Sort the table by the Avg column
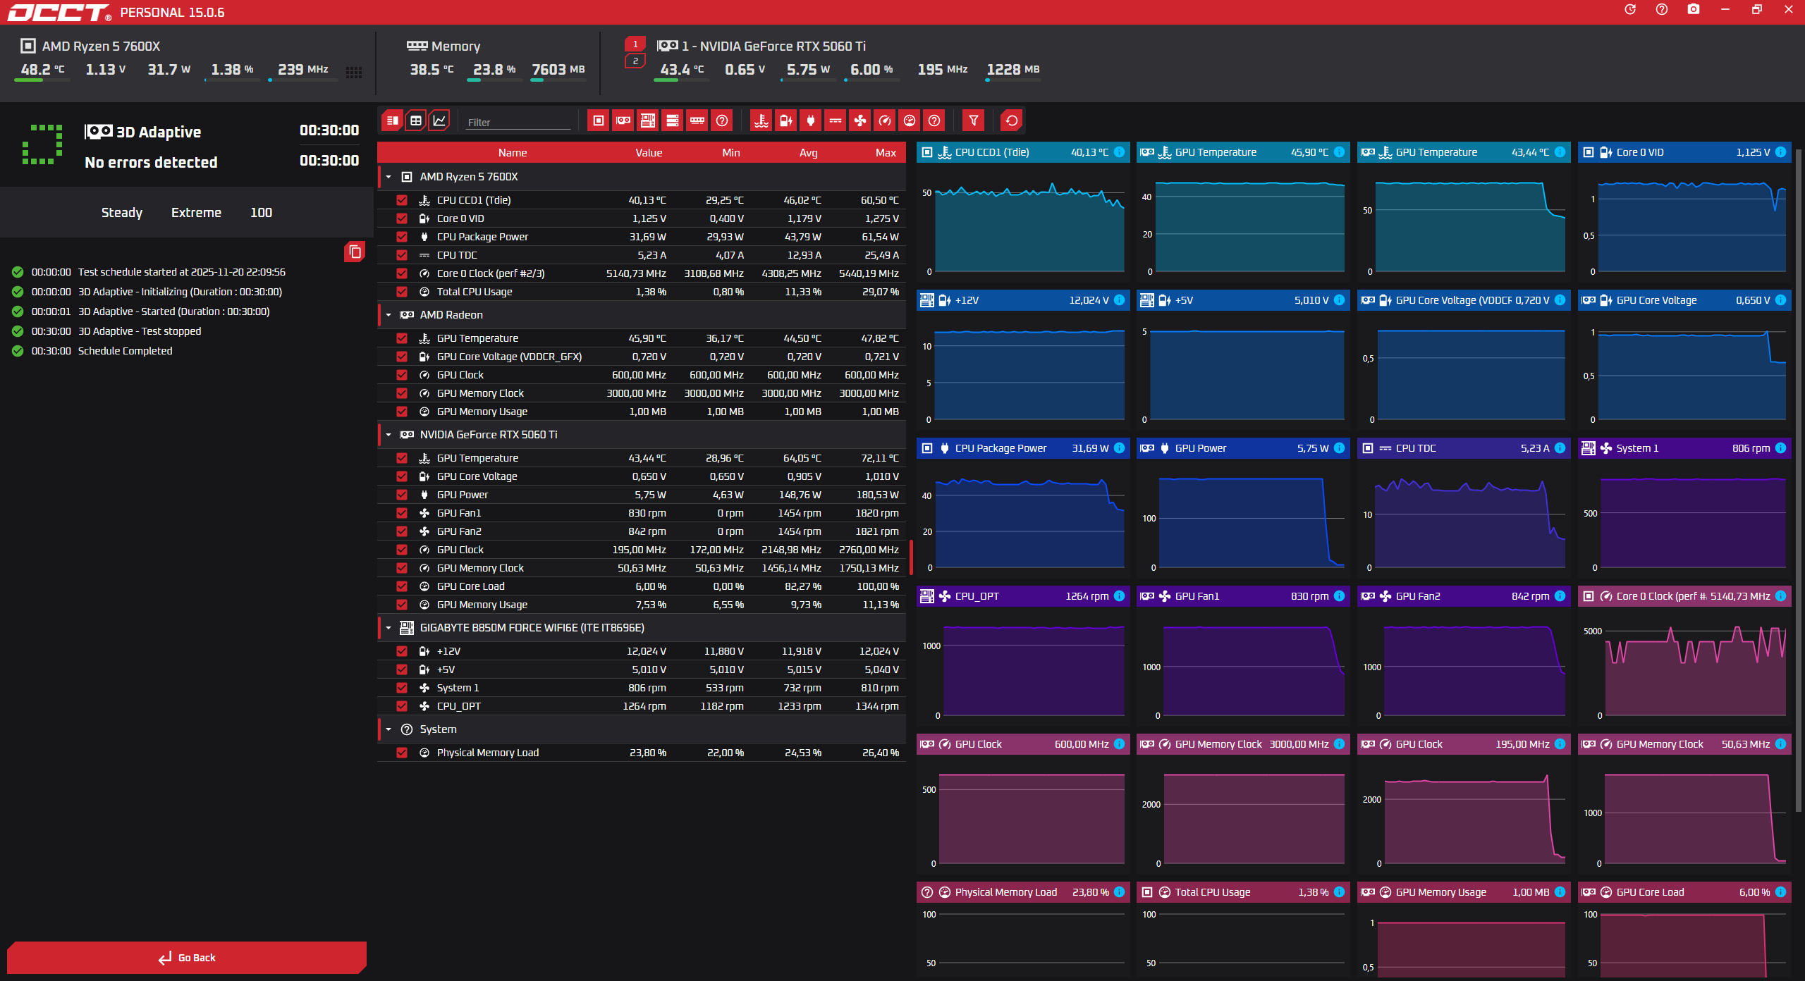1805x981 pixels. 809,153
